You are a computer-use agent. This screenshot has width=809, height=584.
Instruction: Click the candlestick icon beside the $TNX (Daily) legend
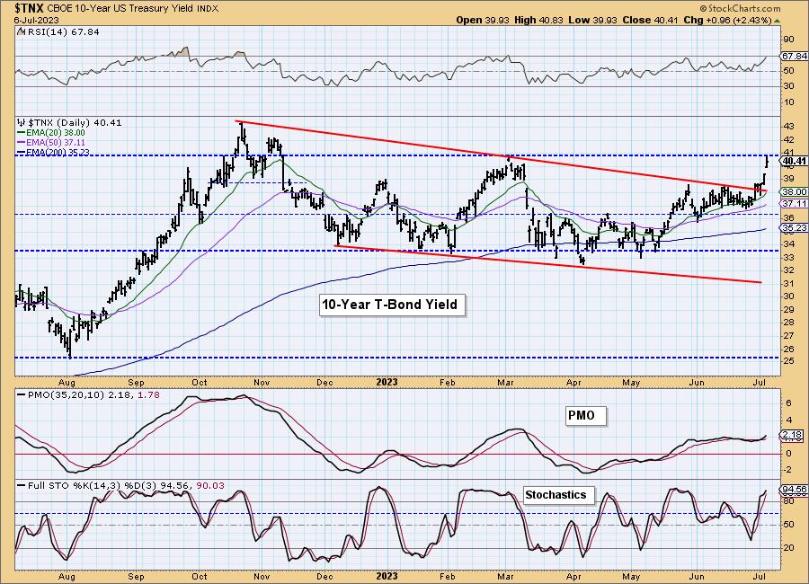[22, 123]
